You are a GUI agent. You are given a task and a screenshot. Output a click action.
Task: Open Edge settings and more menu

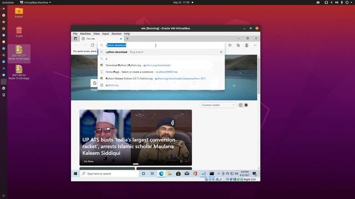pyautogui.click(x=255, y=45)
